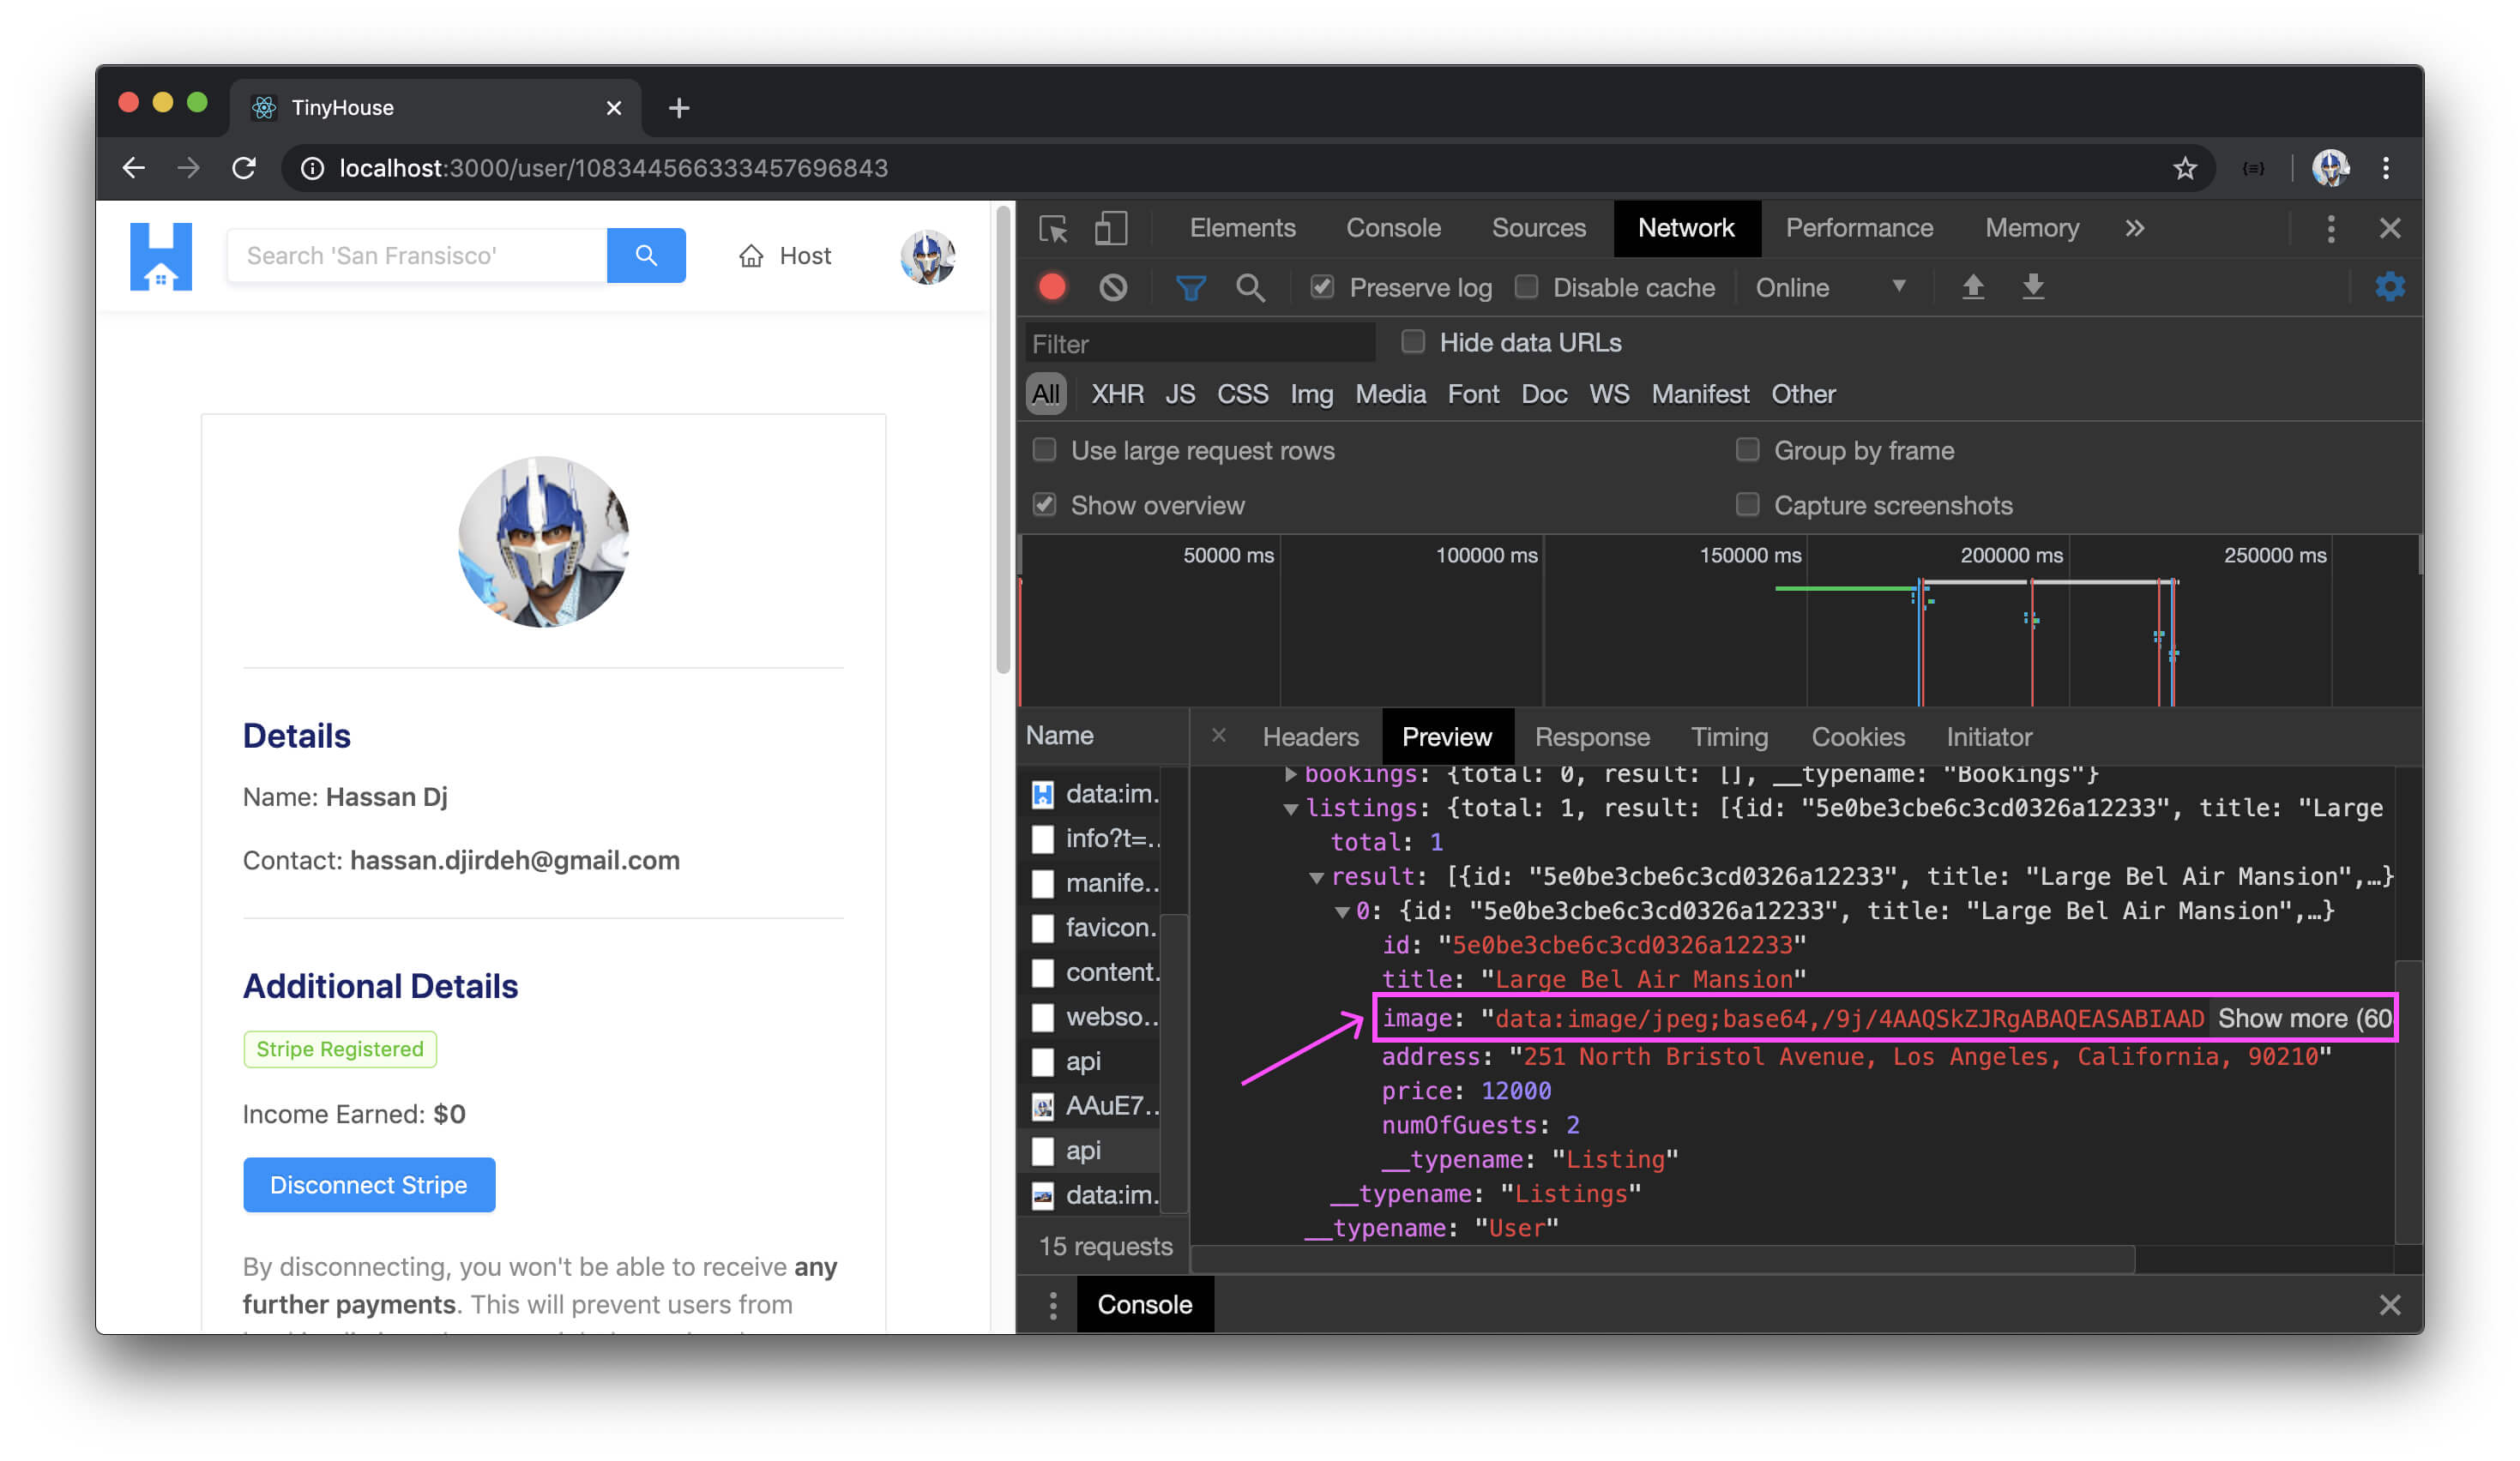Click the clear network log icon
Viewport: 2520px width, 1461px height.
coord(1115,287)
